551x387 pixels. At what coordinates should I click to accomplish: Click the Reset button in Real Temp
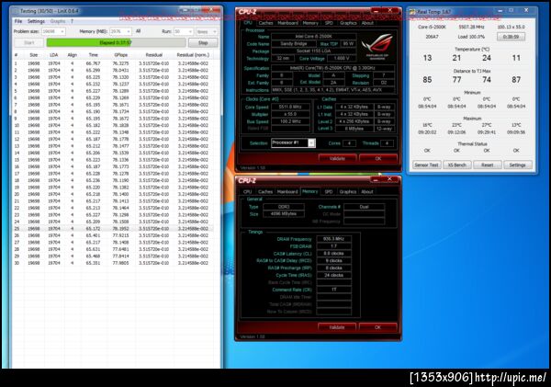click(x=487, y=165)
